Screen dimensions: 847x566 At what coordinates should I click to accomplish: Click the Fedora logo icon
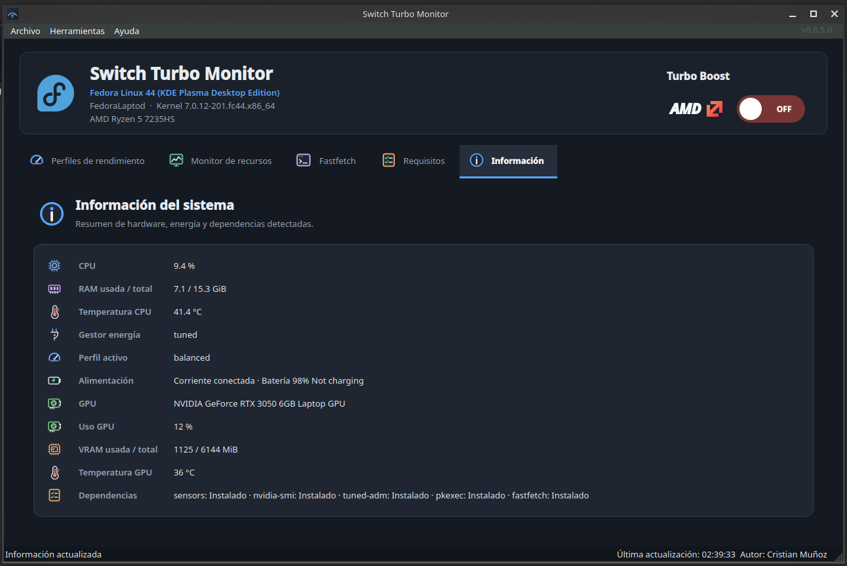(55, 92)
